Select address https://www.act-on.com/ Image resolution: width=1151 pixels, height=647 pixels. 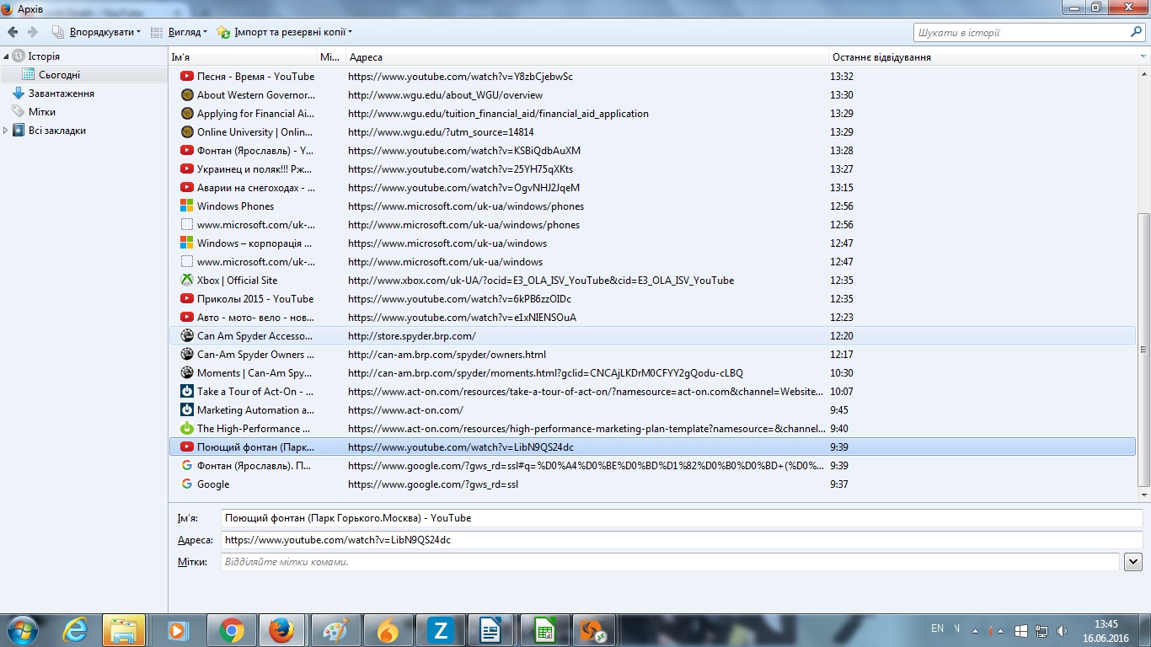405,410
